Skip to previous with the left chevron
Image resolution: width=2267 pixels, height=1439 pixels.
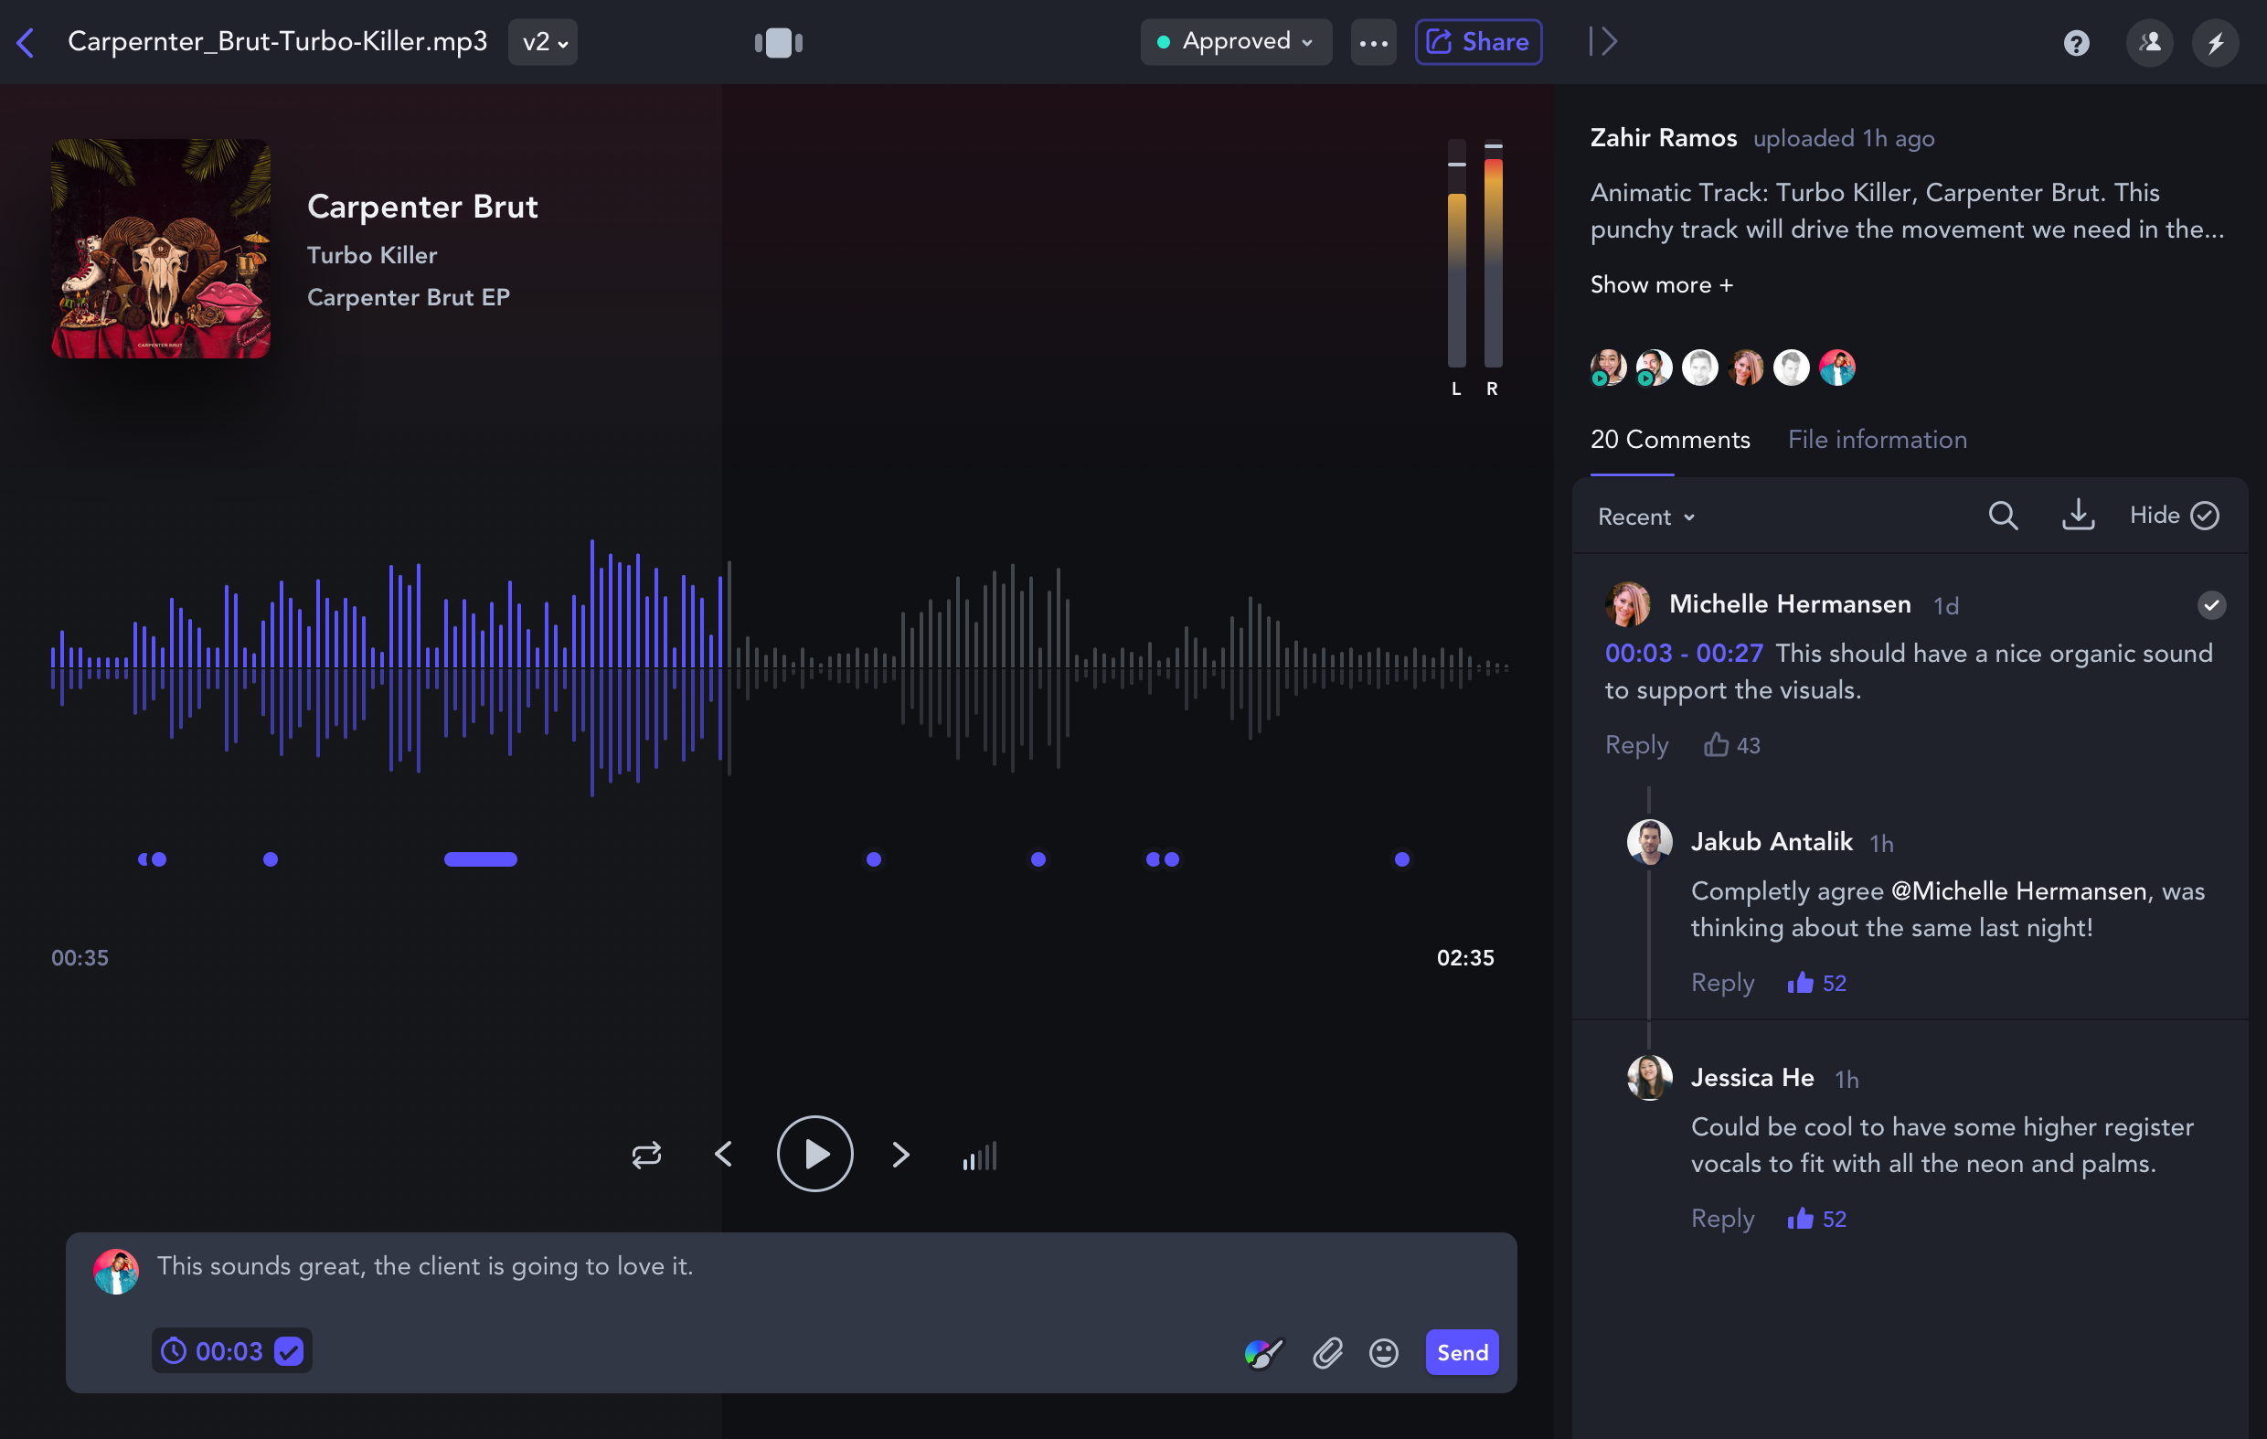pos(723,1154)
